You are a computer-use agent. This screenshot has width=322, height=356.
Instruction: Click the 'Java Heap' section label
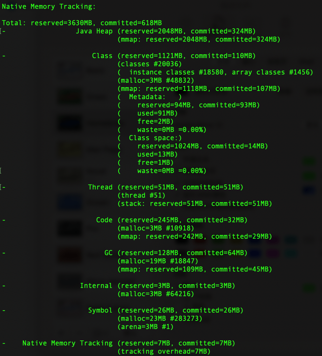pos(94,31)
